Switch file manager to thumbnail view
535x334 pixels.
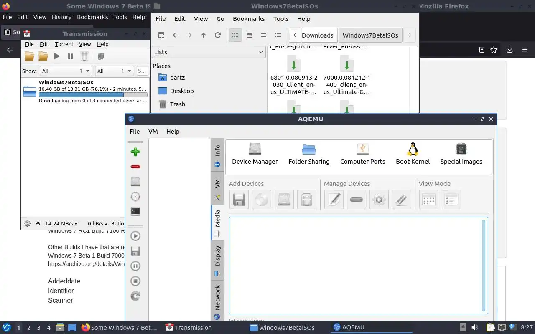250,35
